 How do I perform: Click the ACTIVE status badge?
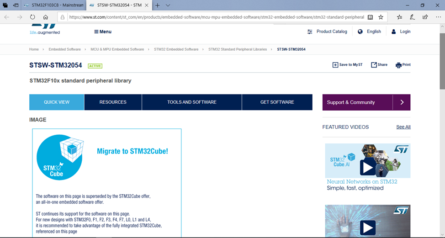coord(95,66)
